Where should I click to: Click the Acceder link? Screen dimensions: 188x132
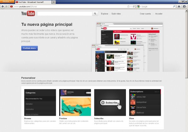point(159,14)
